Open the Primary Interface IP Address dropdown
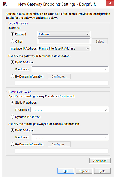This screenshot has width=116, height=179. (64, 49)
